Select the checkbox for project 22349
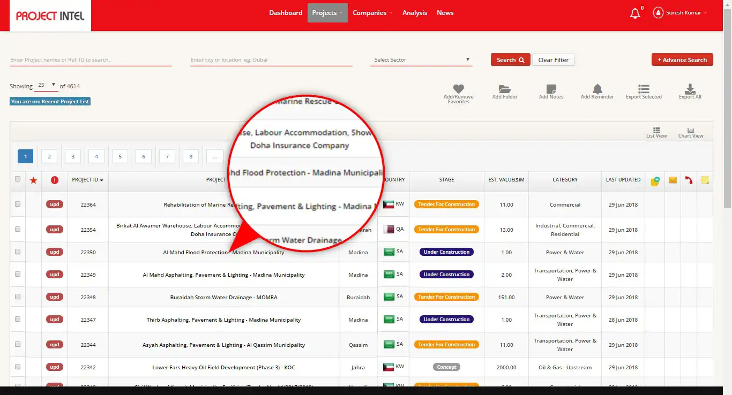The image size is (732, 395). point(18,274)
